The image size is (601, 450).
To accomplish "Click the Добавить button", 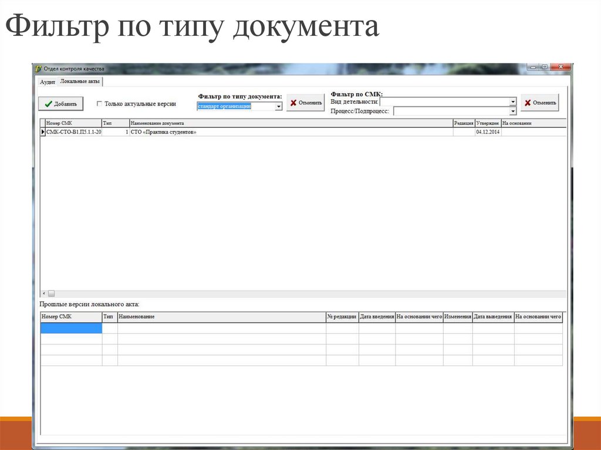I will (x=61, y=104).
